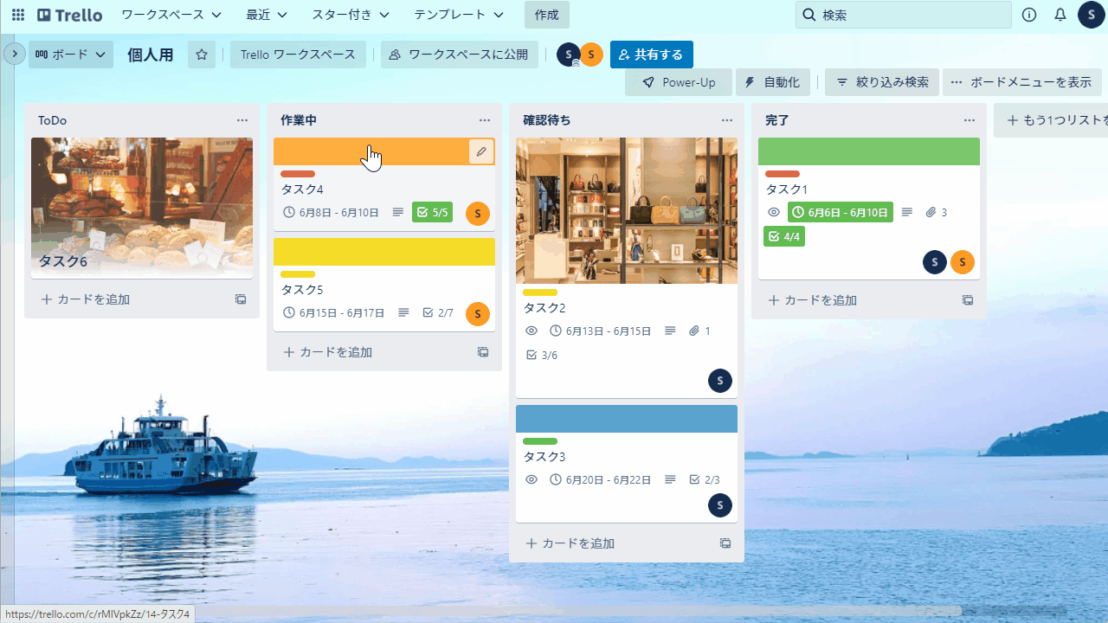This screenshot has width=1108, height=623.
Task: Open the apps grid icon next to Trello
Action: (18, 15)
